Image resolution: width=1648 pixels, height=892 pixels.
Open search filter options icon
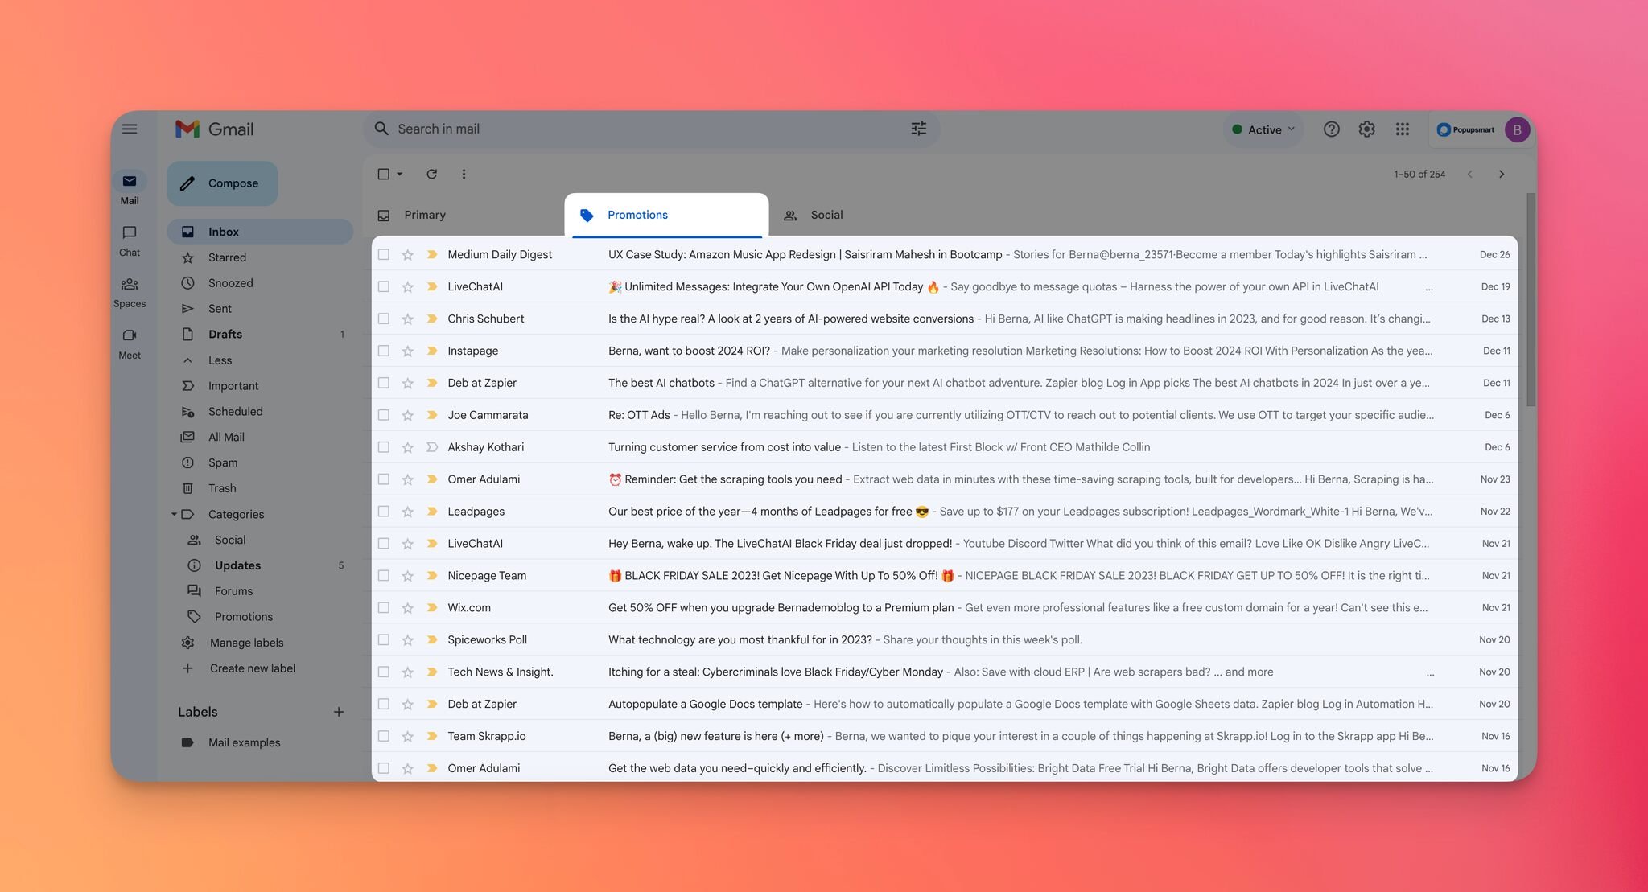tap(918, 129)
